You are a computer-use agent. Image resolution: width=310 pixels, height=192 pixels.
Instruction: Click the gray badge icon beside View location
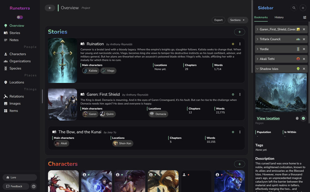coord(297,118)
